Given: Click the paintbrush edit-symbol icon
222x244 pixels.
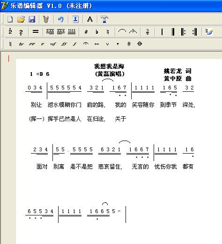Looking at the screenshot, I should [x=209, y=32].
